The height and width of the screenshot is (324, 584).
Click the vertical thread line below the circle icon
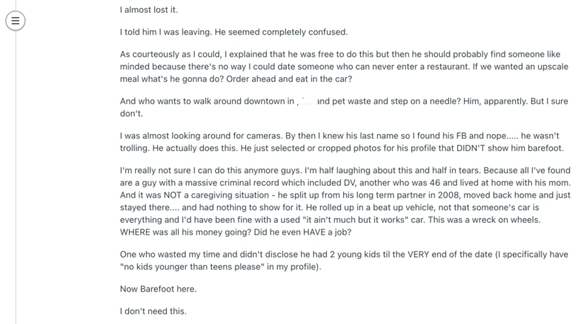(x=16, y=177)
